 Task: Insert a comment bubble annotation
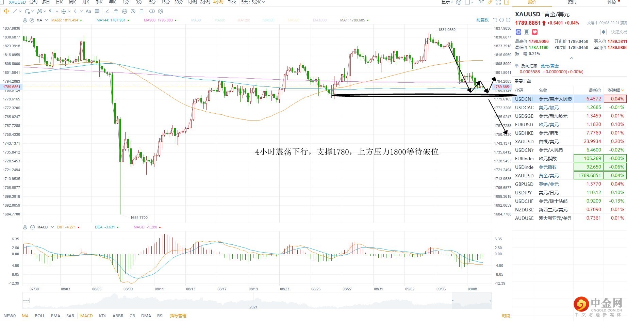tap(97, 11)
